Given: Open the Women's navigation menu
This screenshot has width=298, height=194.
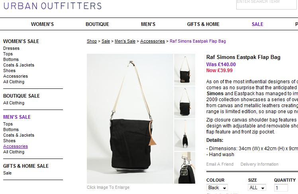Looking at the screenshot, I should click(42, 24).
